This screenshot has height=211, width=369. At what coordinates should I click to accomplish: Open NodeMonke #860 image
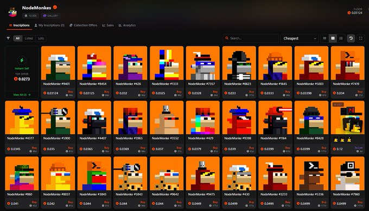[22, 174]
